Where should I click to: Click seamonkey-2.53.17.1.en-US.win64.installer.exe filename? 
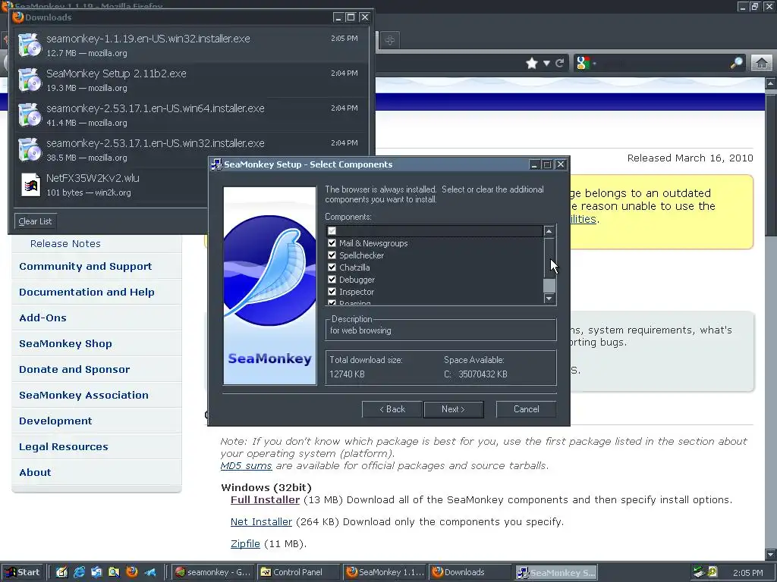click(155, 108)
